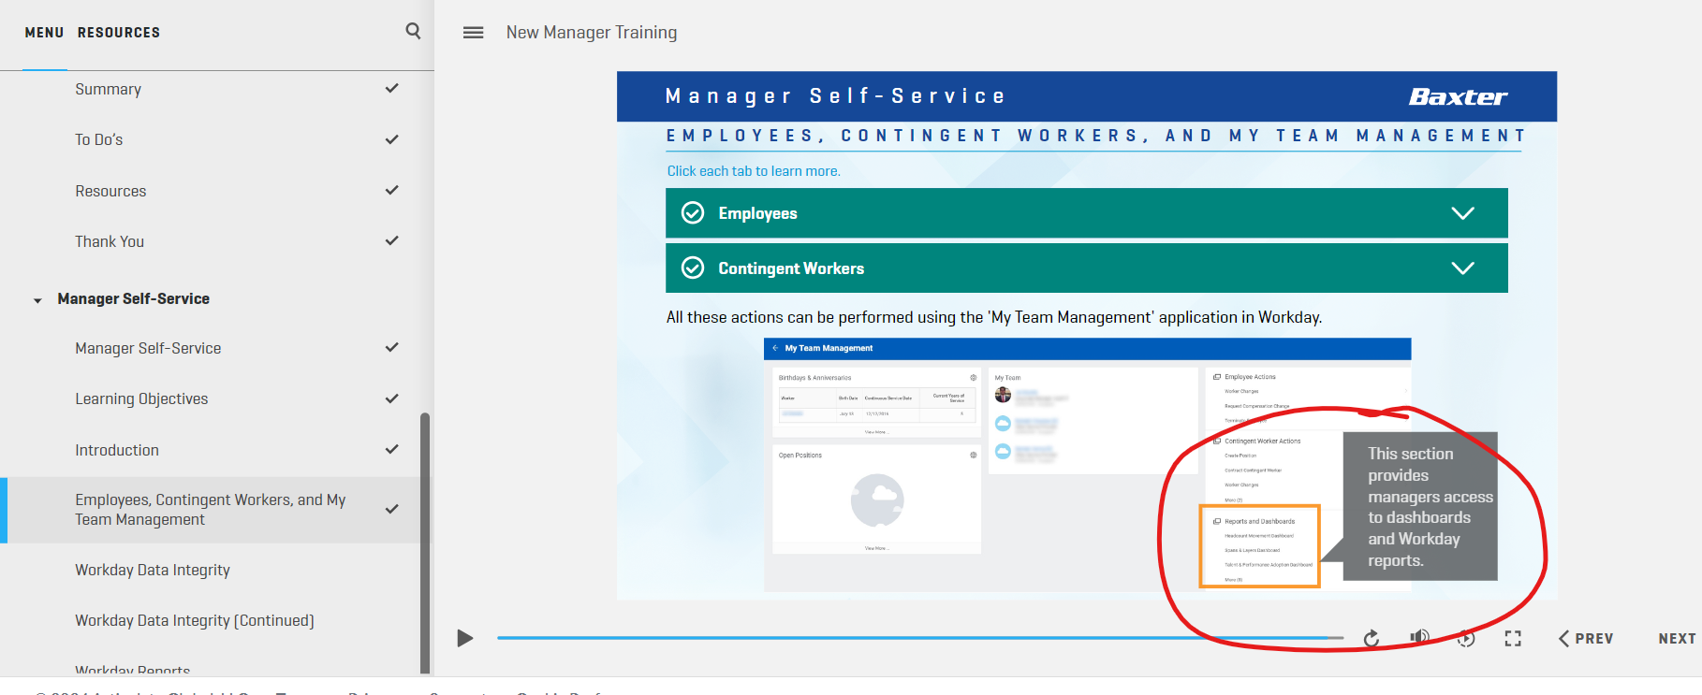Play the slide with the play button
The image size is (1702, 695).
pyautogui.click(x=464, y=638)
